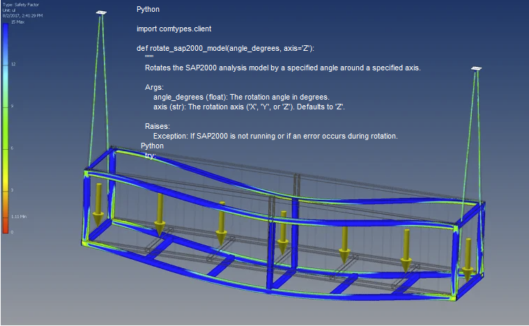This screenshot has height=326, width=529.
Task: Click the "Raises:" heading in the docstring
Action: pos(157,127)
